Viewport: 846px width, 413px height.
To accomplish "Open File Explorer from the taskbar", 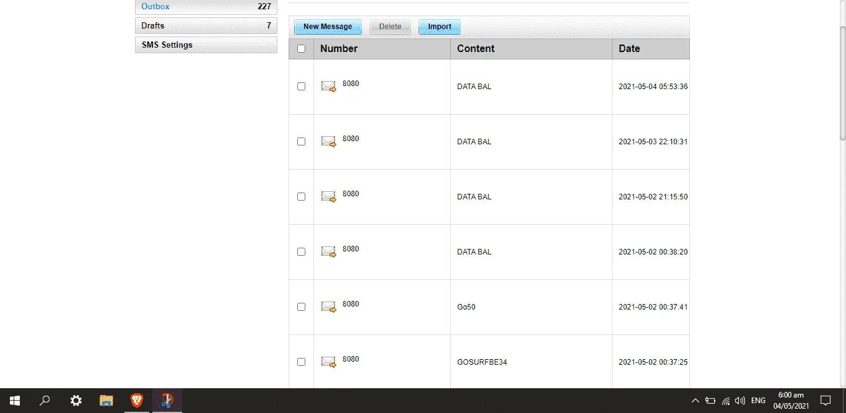I will tap(107, 401).
